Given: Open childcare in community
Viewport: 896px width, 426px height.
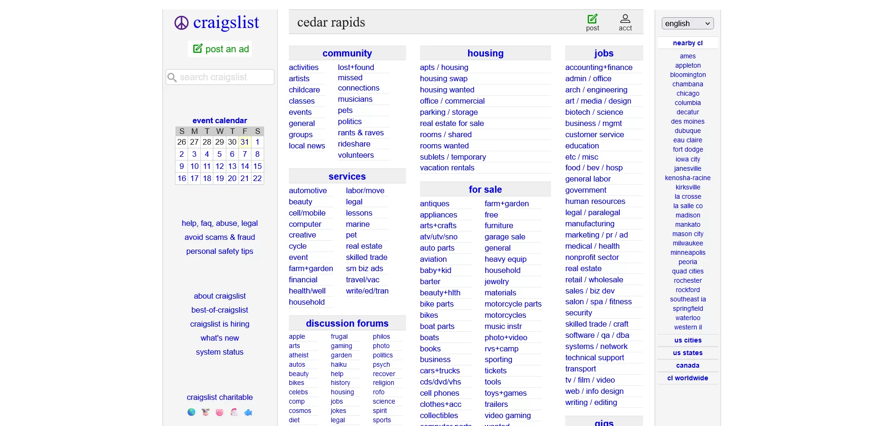Looking at the screenshot, I should [x=304, y=90].
